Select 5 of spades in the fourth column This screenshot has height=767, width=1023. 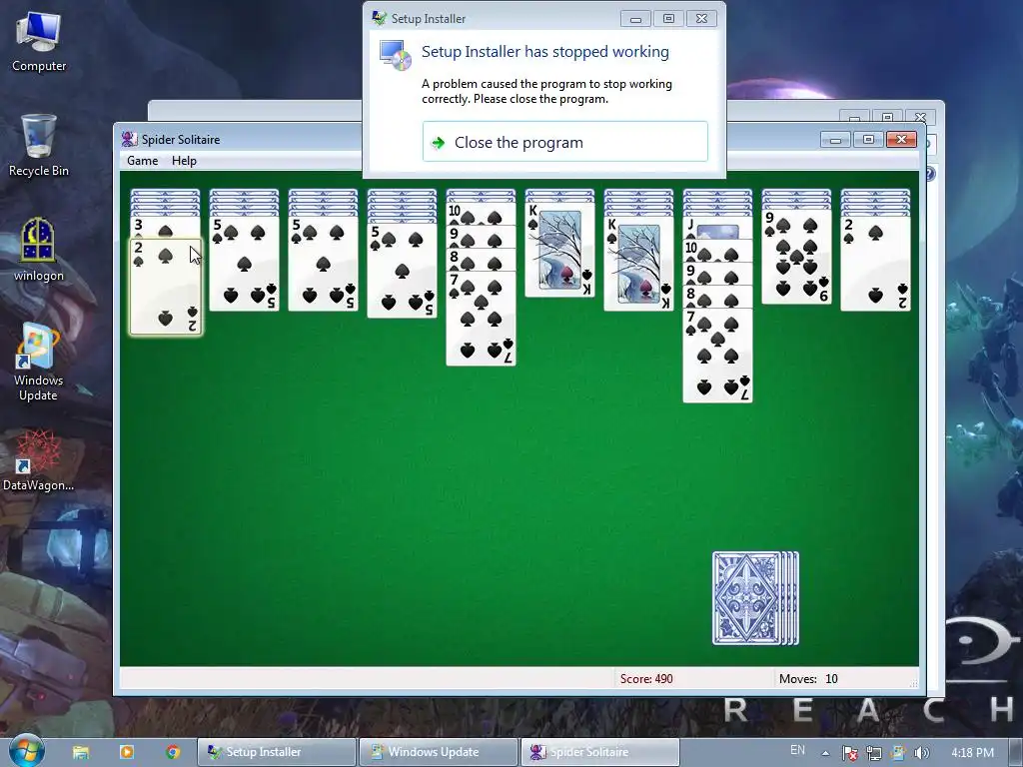click(x=402, y=270)
